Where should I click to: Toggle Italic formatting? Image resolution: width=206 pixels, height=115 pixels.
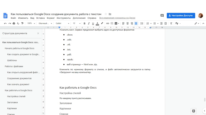click(x=89, y=23)
